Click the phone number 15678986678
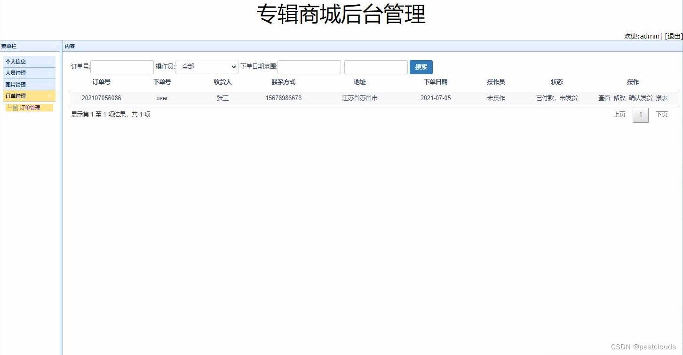Image resolution: width=683 pixels, height=355 pixels. tap(283, 98)
